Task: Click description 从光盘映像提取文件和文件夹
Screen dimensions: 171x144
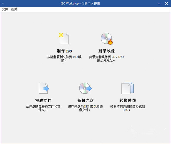Action: (43, 108)
